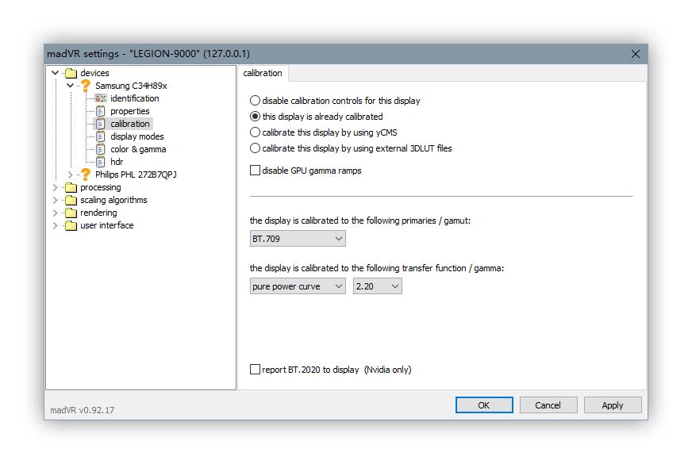
Task: Select the processing label in the tree
Action: [100, 187]
